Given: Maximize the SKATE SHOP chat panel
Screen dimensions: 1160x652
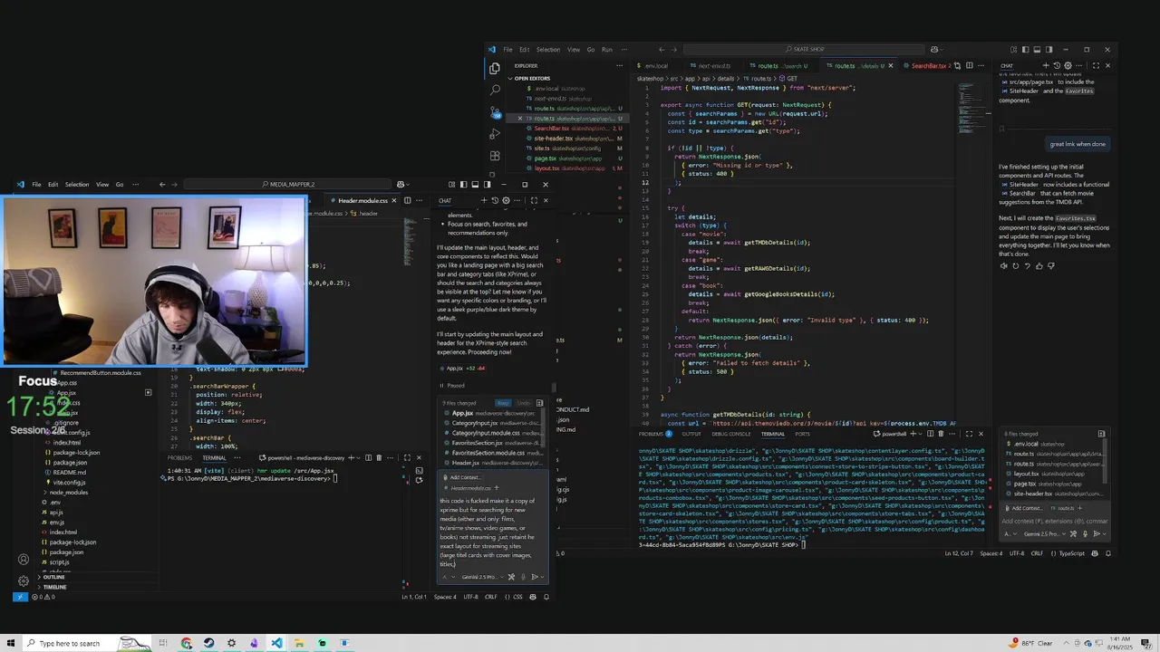Looking at the screenshot, I should point(1096,65).
